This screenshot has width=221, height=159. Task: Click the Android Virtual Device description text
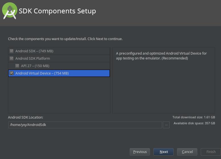[161, 56]
